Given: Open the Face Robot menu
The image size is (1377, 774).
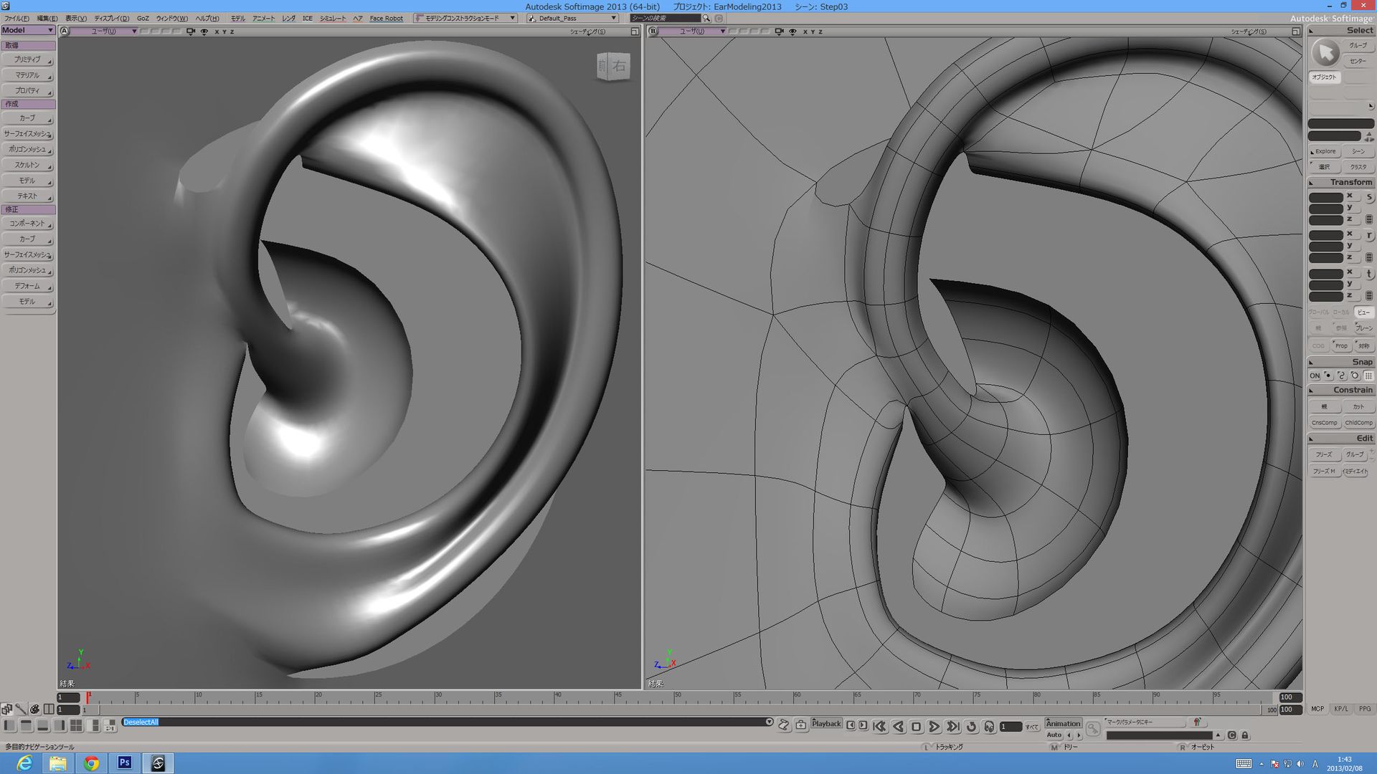Looking at the screenshot, I should [x=386, y=18].
